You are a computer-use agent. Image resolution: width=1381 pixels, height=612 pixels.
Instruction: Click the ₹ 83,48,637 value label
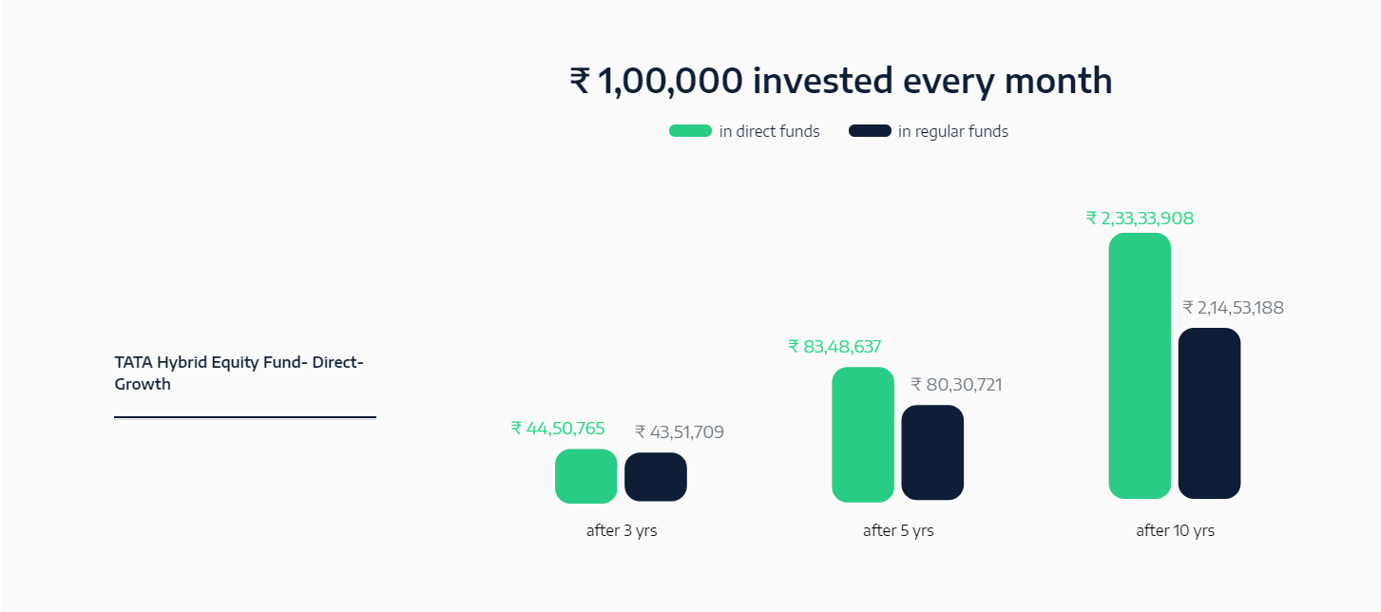[834, 347]
